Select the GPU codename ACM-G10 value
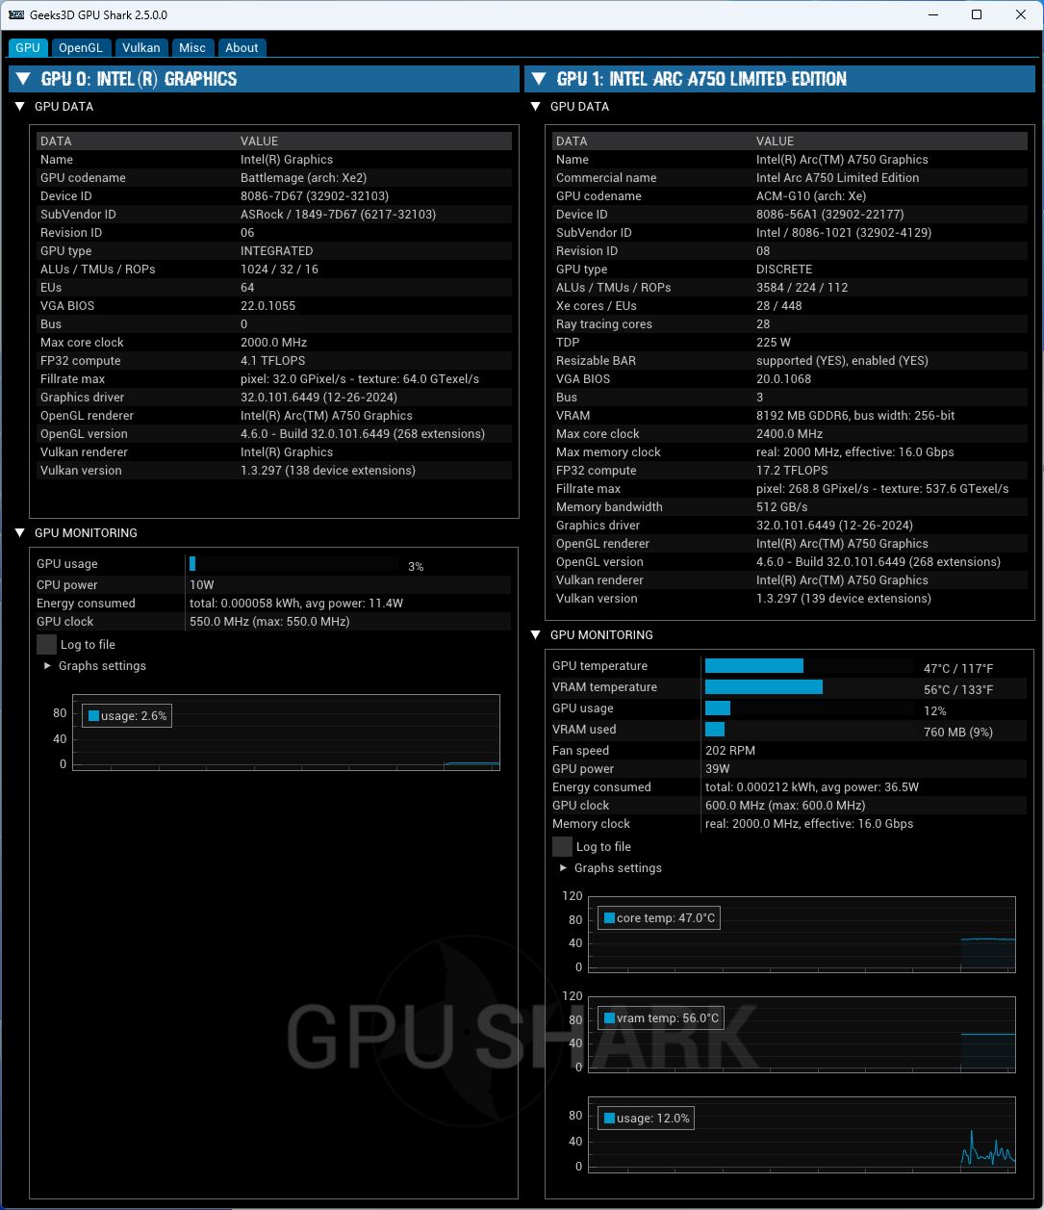1044x1210 pixels. [x=811, y=196]
